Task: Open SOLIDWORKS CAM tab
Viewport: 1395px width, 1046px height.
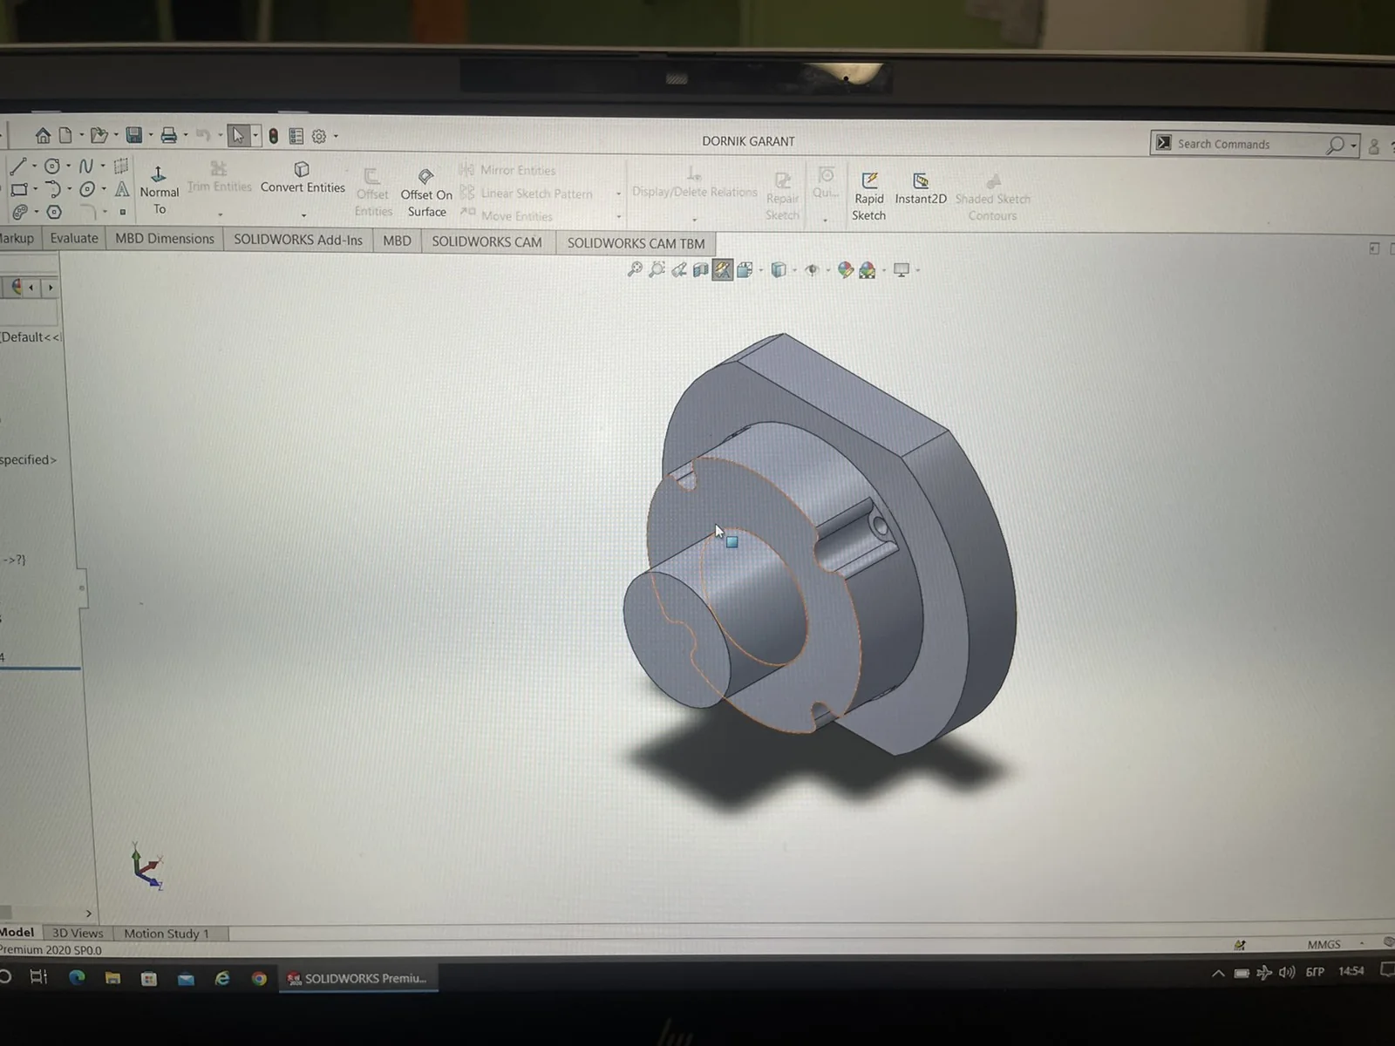Action: coord(487,241)
